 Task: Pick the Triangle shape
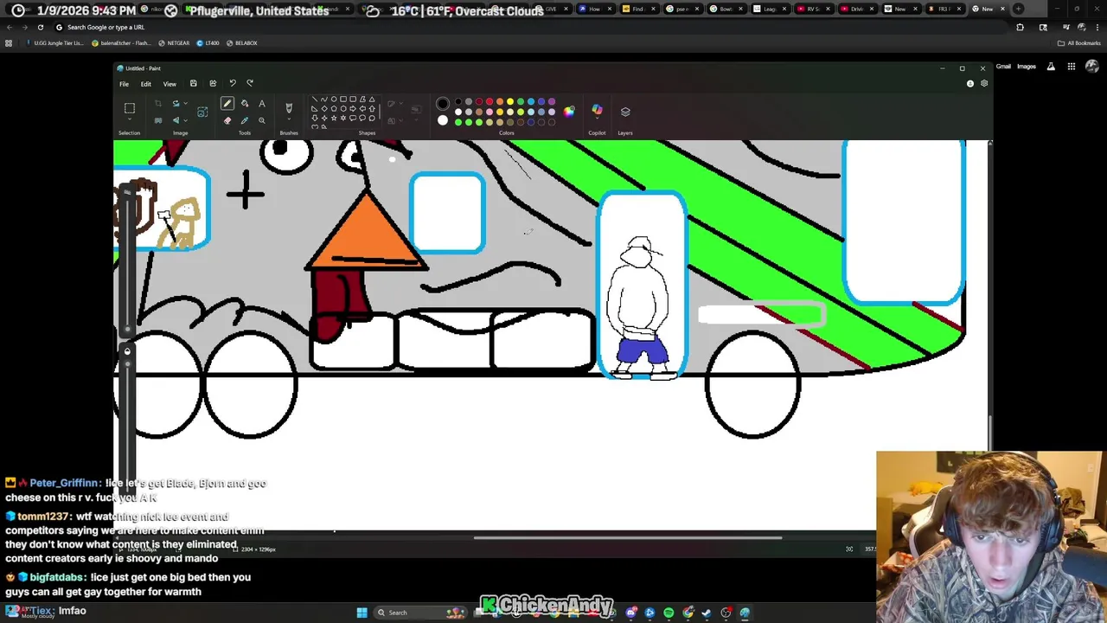click(372, 99)
